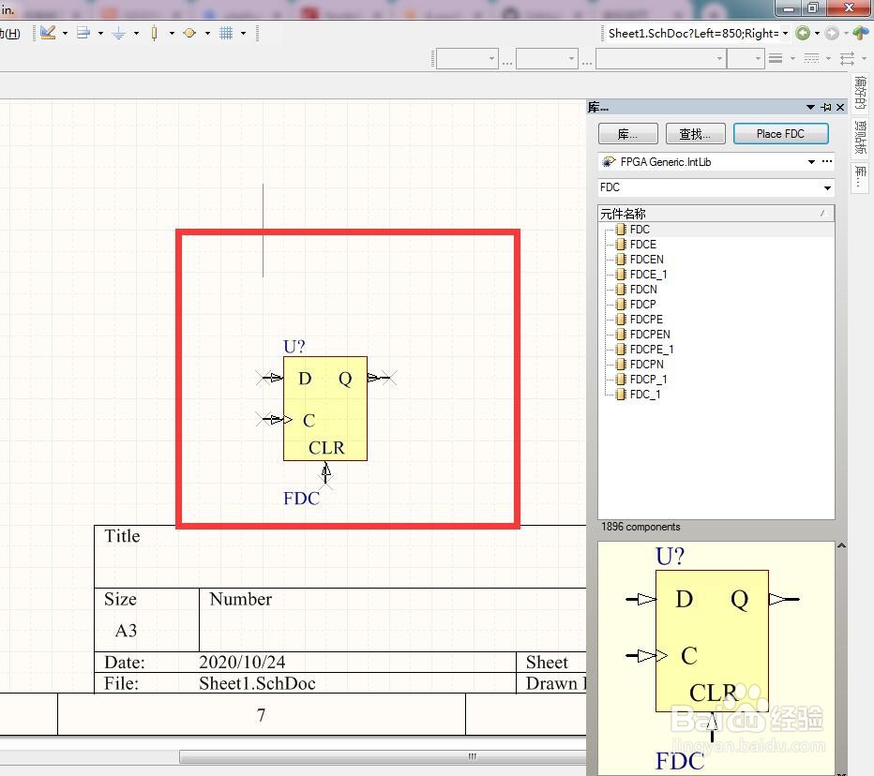This screenshot has height=776, width=874.
Task: Expand digital devices dropdown arrow
Action: [x=172, y=34]
